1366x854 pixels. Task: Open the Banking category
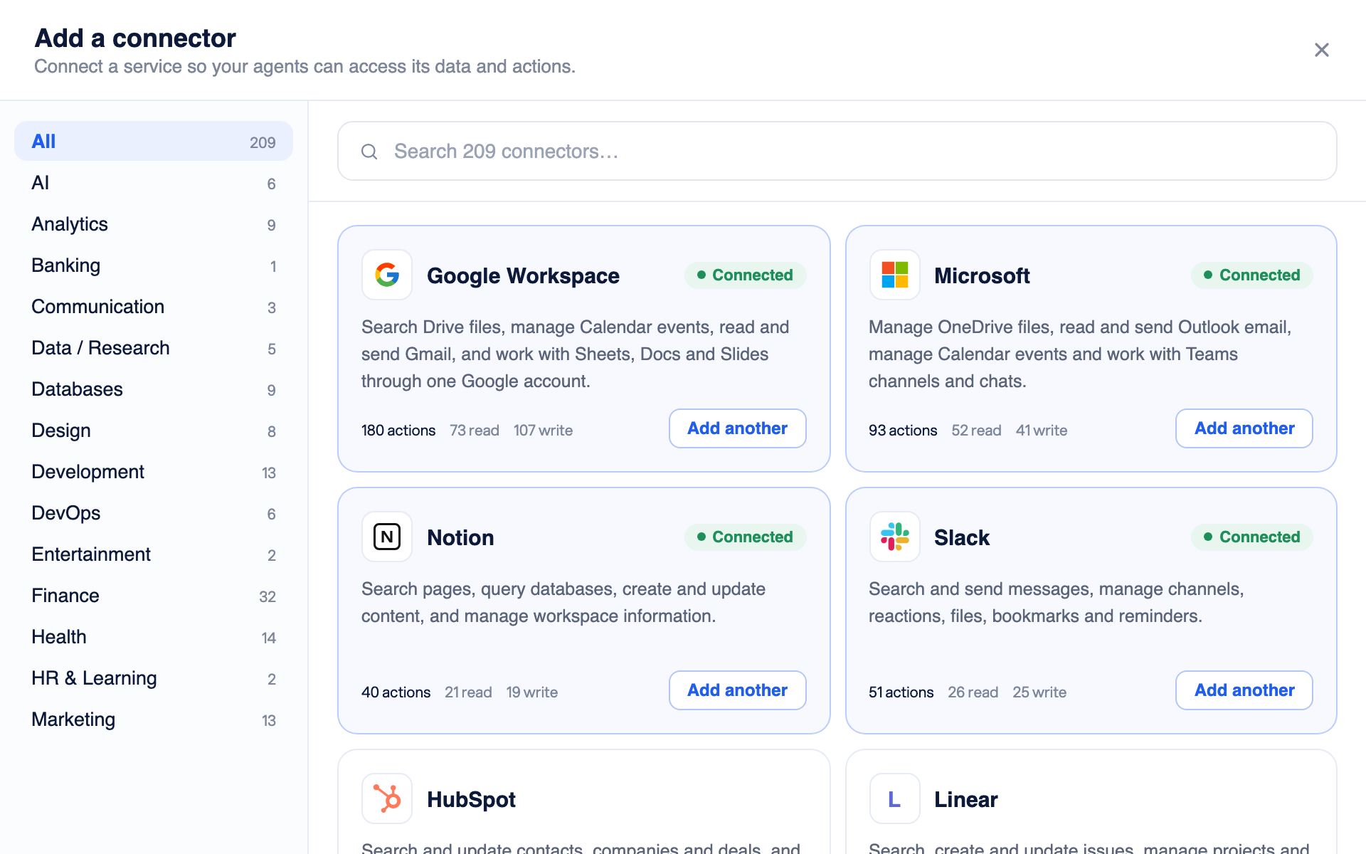tap(154, 265)
